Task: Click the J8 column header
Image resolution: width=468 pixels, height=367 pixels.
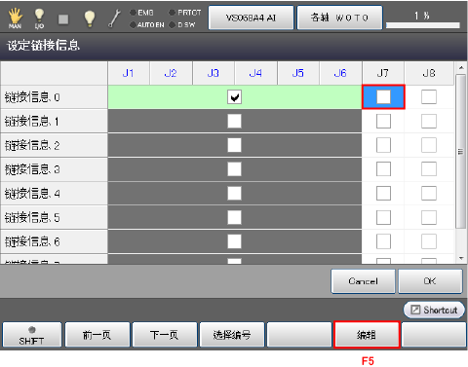Action: point(429,73)
